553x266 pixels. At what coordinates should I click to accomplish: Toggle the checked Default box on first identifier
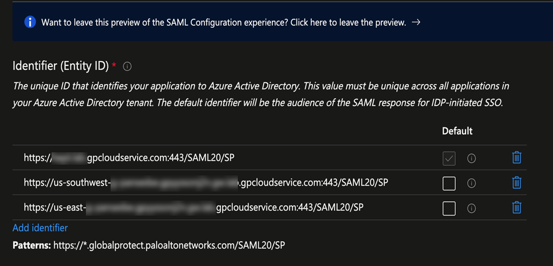449,158
